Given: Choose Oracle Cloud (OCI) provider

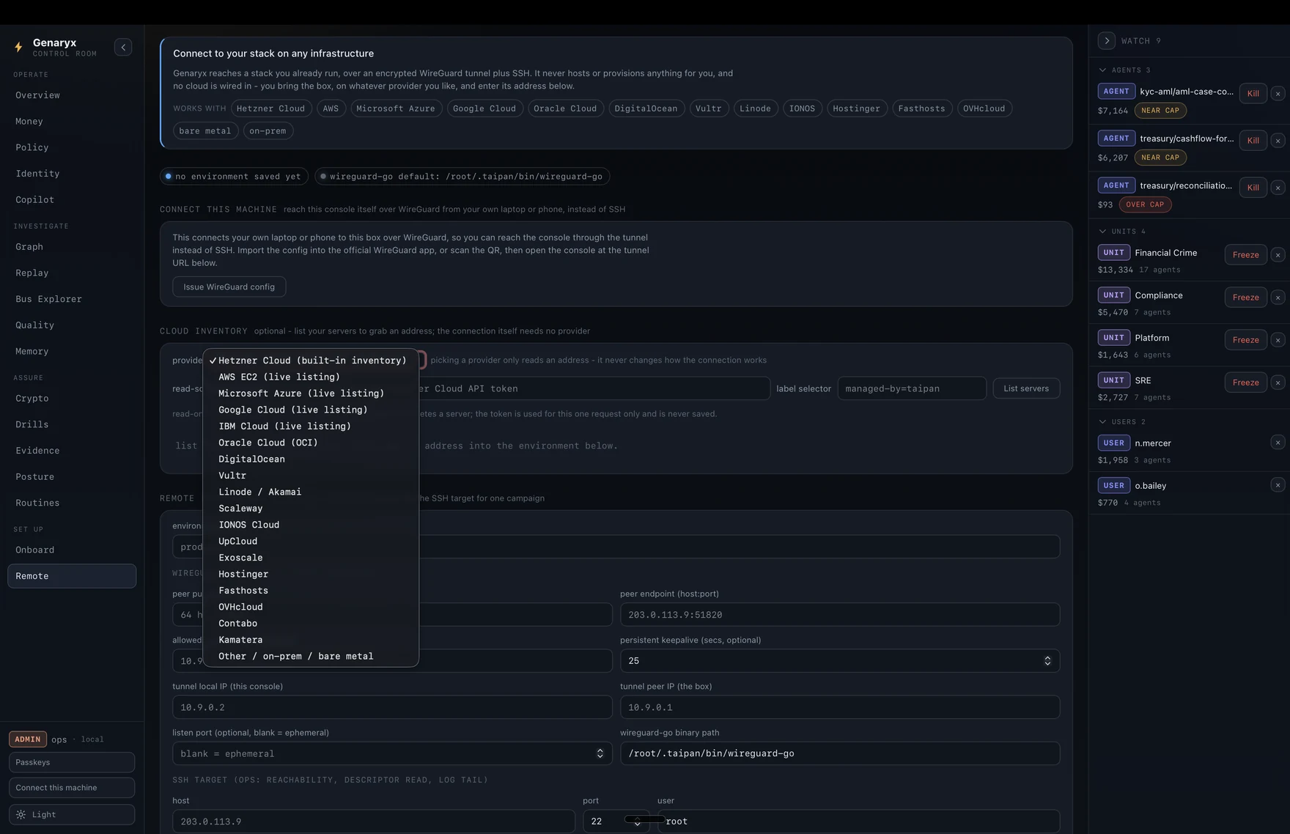Looking at the screenshot, I should point(311,443).
